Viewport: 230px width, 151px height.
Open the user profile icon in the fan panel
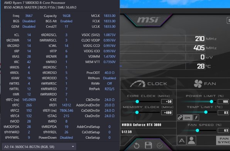(191, 140)
